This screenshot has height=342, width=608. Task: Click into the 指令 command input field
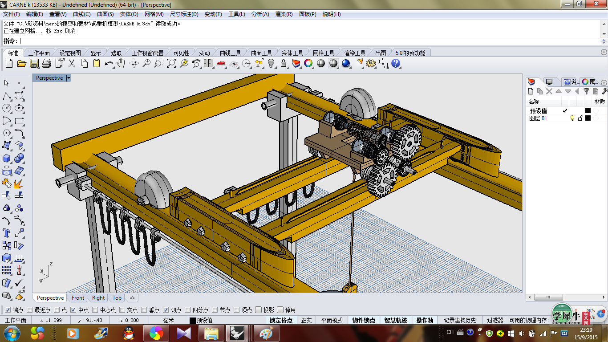309,41
